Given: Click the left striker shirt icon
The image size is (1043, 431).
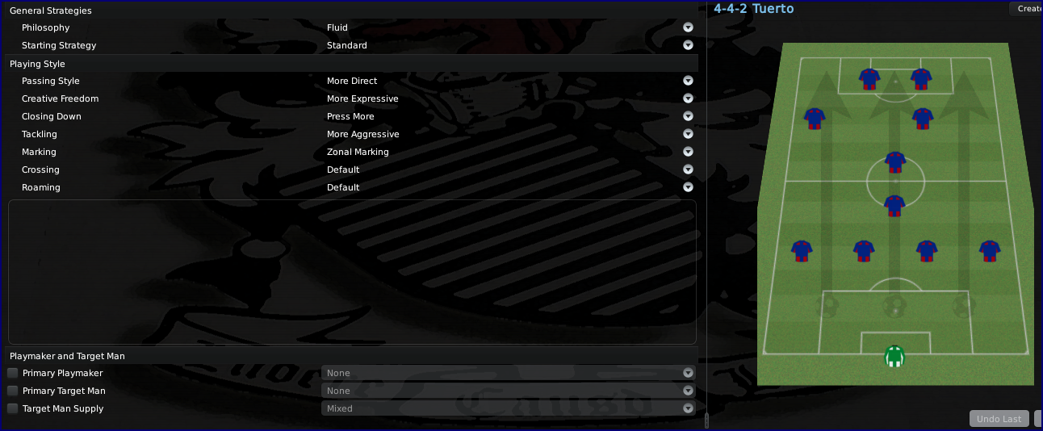Looking at the screenshot, I should pos(869,78).
